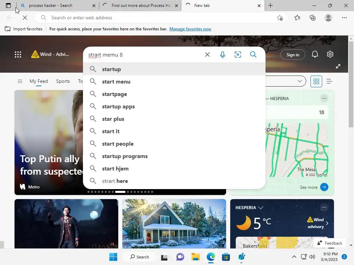
Task: Choose 'start hjem' suggestion
Action: tap(174, 168)
